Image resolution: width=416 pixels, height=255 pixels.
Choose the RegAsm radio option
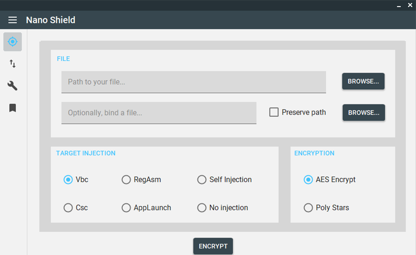126,180
